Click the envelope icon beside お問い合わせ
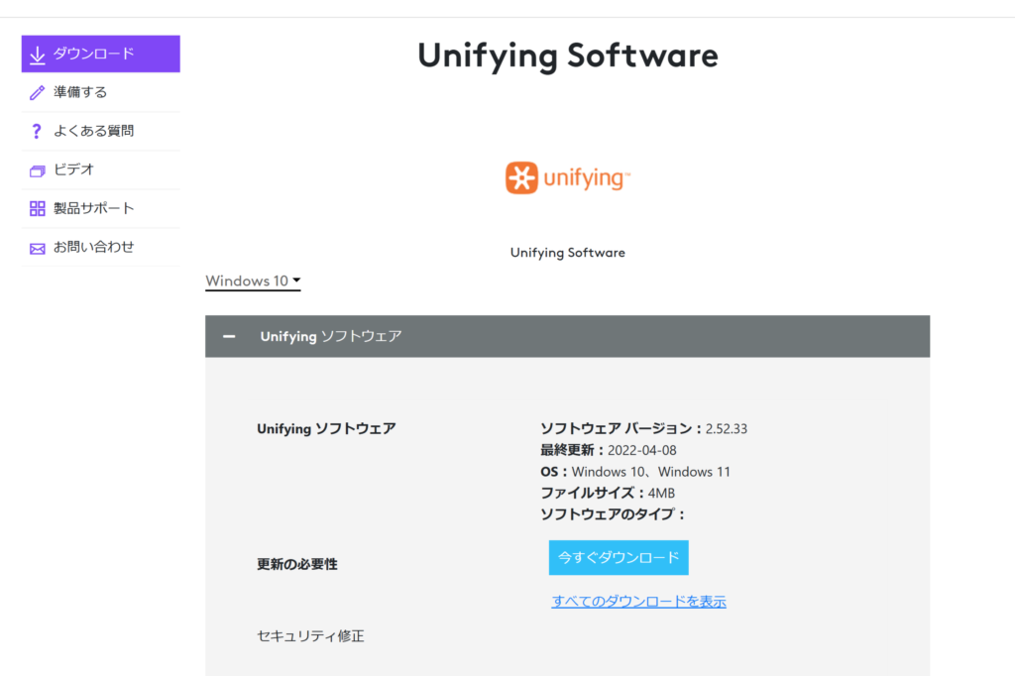The height and width of the screenshot is (676, 1015). tap(37, 248)
